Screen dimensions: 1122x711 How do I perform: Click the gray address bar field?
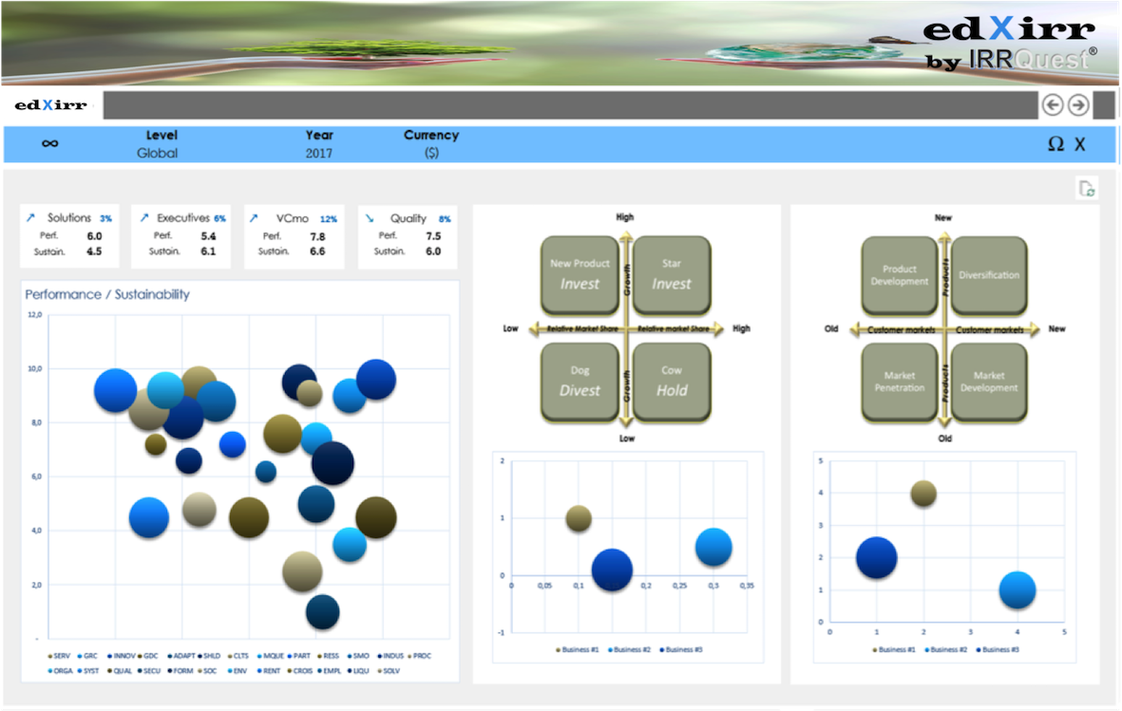tap(570, 105)
